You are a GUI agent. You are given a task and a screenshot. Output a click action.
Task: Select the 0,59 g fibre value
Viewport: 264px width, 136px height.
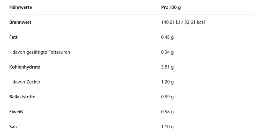tap(167, 97)
